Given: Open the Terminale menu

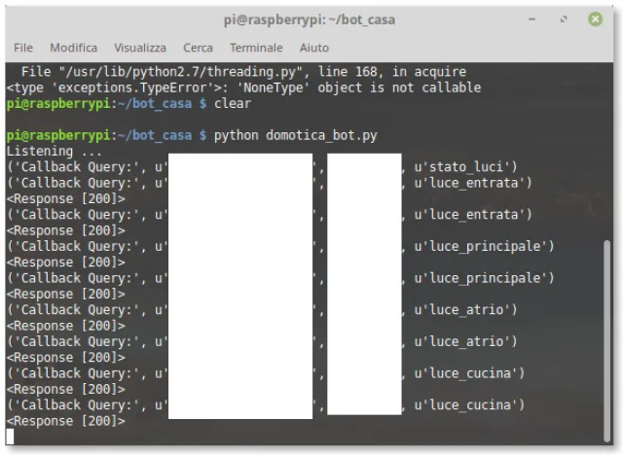Looking at the screenshot, I should point(256,48).
